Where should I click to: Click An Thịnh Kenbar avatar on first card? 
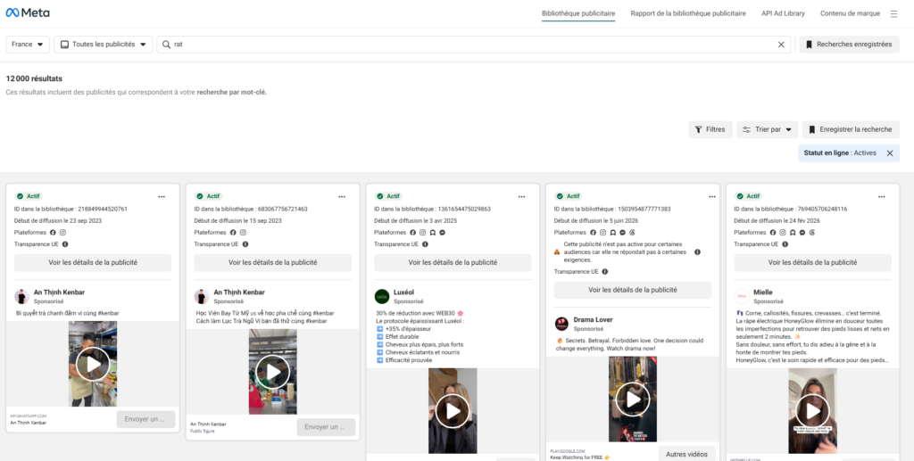tap(22, 297)
